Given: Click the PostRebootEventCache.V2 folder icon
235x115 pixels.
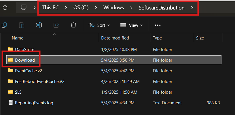Looking at the screenshot, I should (x=11, y=81).
